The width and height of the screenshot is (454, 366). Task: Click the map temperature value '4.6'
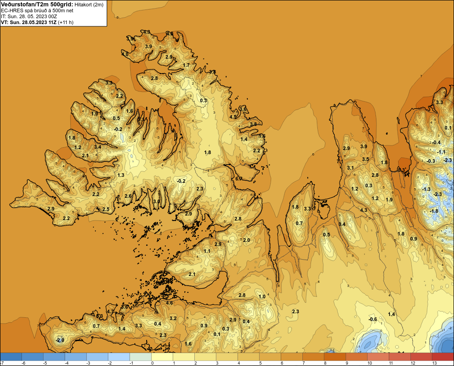coord(169,303)
